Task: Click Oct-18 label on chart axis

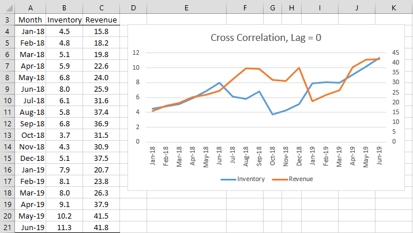Action: (x=272, y=156)
